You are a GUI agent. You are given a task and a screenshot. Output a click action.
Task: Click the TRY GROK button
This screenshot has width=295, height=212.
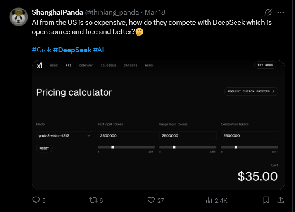point(265,65)
